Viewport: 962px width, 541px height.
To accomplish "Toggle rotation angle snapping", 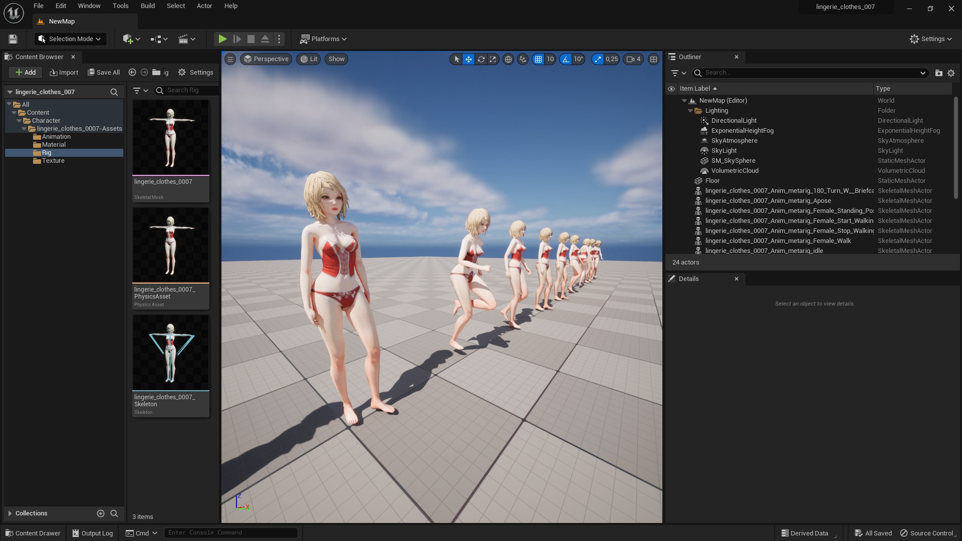I will (566, 59).
